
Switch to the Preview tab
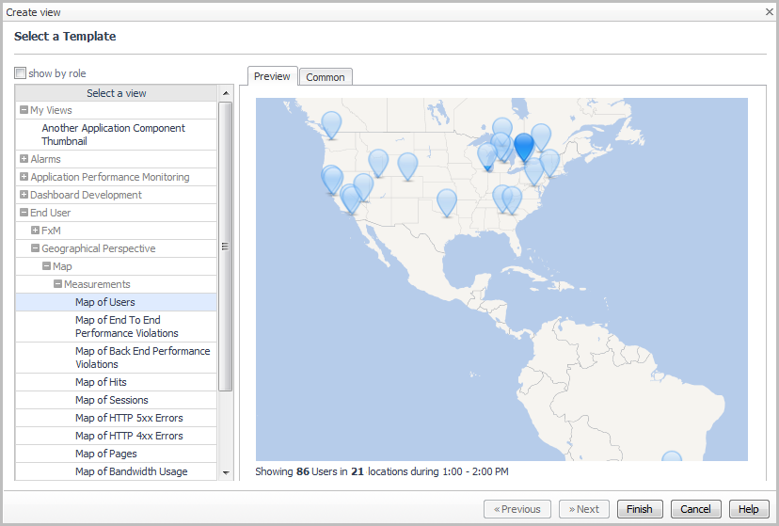(x=272, y=76)
